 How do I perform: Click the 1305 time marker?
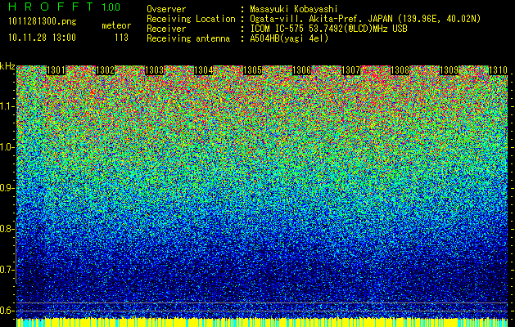tap(252, 70)
